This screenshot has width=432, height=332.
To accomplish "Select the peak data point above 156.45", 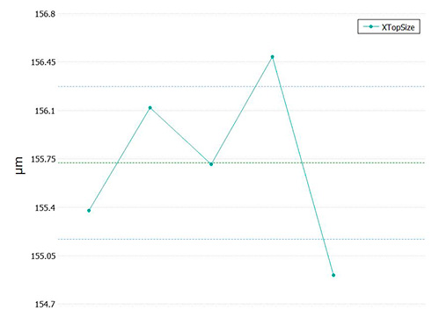I will point(273,57).
